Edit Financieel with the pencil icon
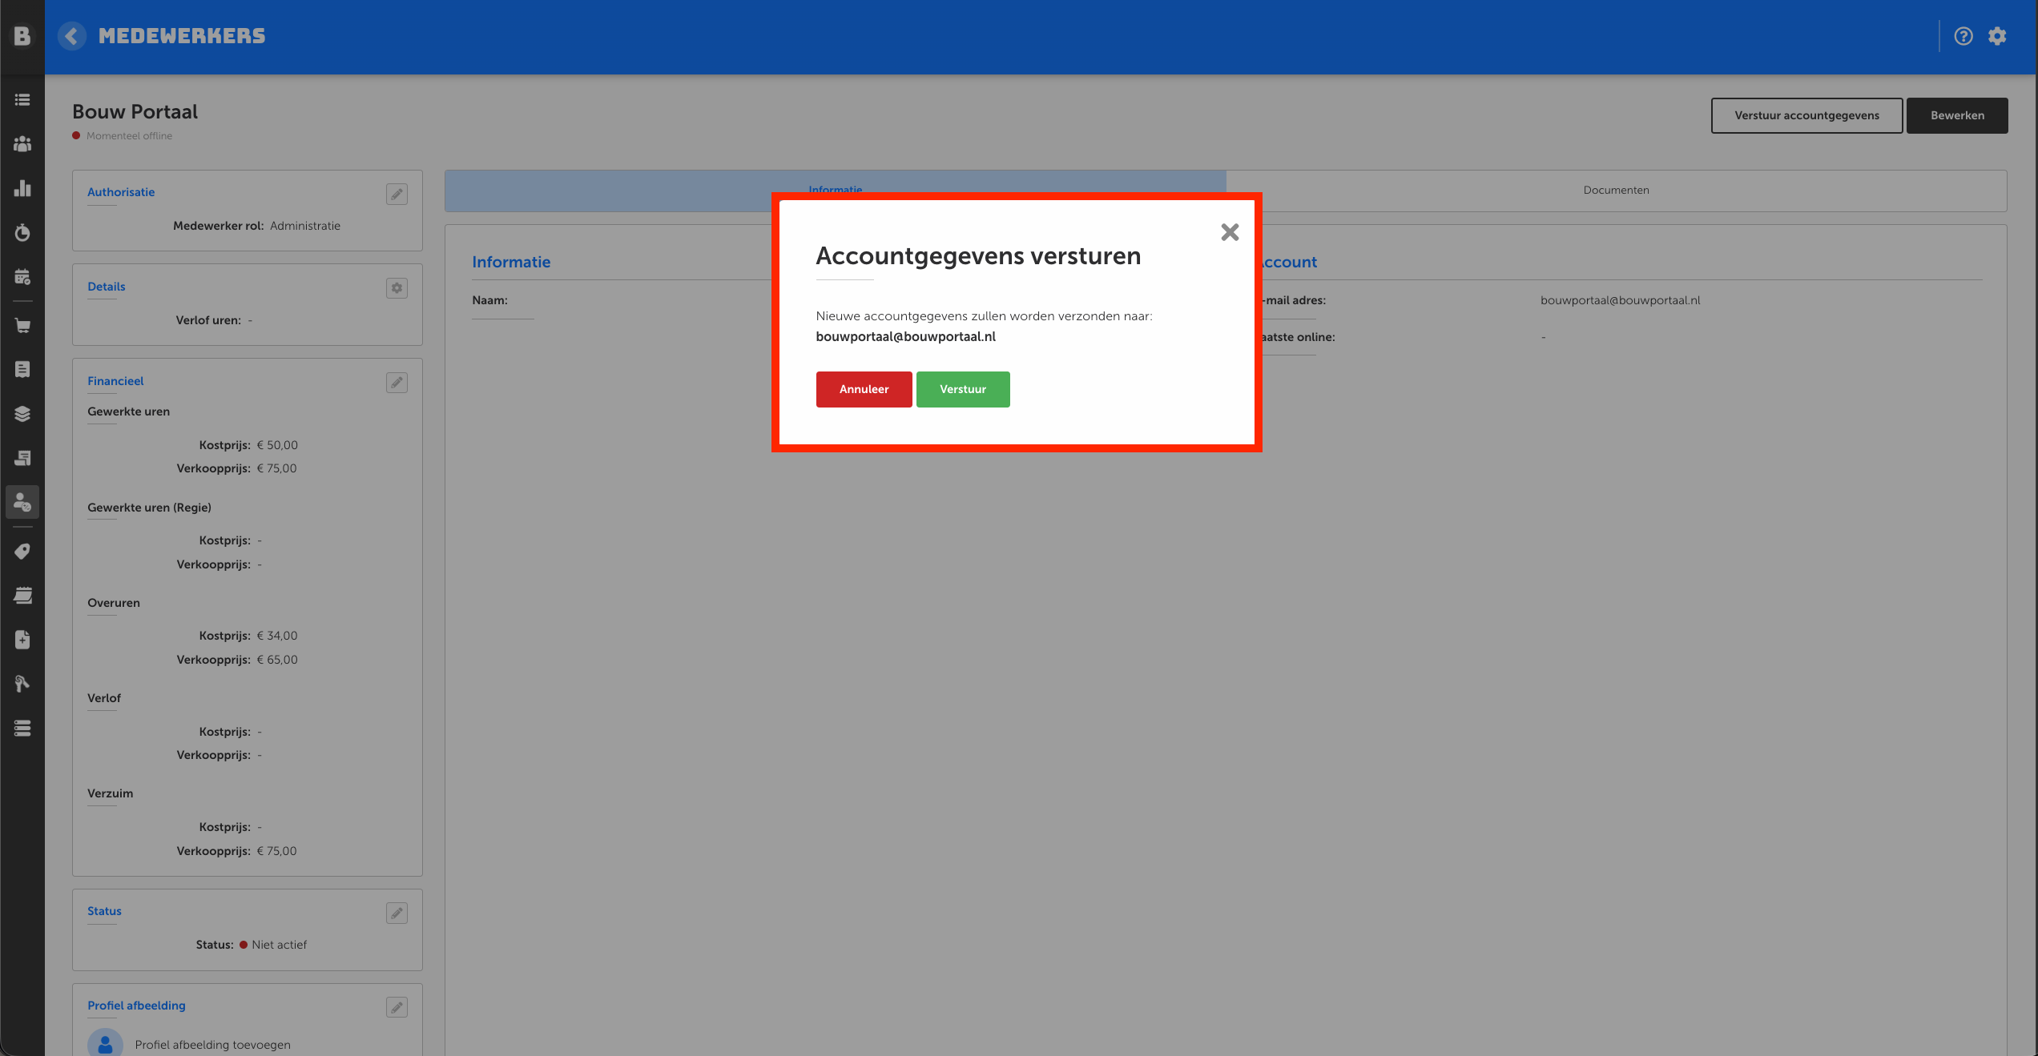Viewport: 2038px width, 1056px height. point(397,383)
